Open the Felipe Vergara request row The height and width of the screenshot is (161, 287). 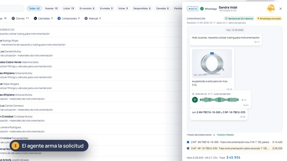point(91,86)
